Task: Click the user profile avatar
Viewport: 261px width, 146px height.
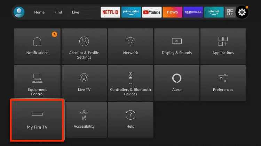Action: click(19, 12)
